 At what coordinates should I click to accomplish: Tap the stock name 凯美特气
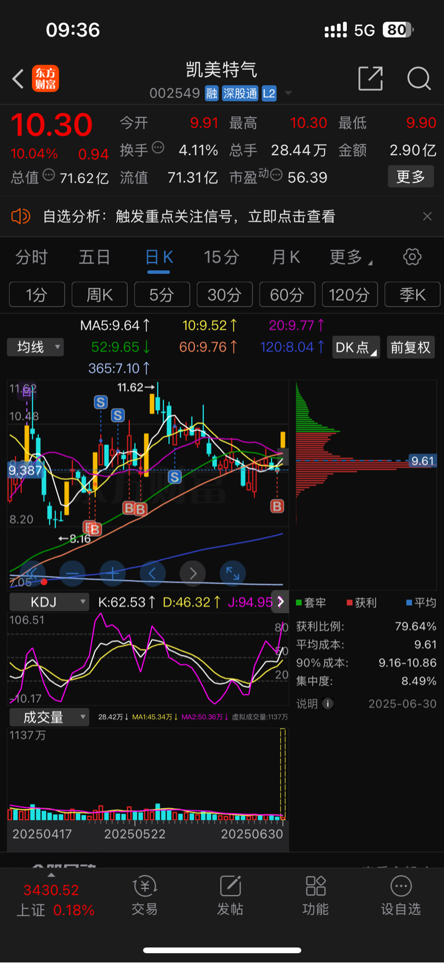pyautogui.click(x=221, y=70)
